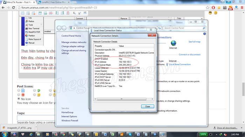
Task: Click Tools in embedded MikroTik menu
Action: [x=31, y=25]
